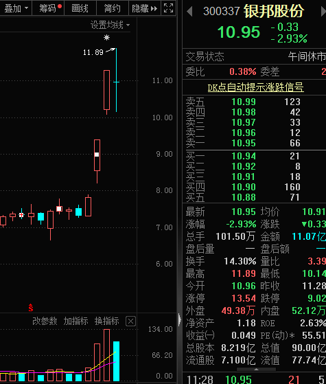Click stock code 300337
The height and width of the screenshot is (384, 326).
pos(221,11)
